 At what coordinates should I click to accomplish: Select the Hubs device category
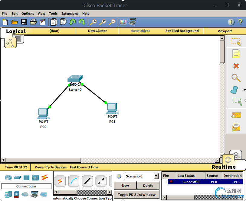pyautogui.click(x=26, y=178)
